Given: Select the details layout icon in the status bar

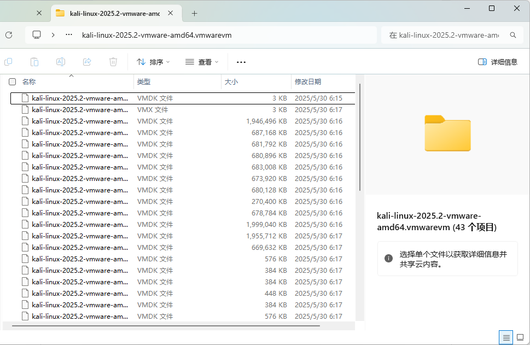Looking at the screenshot, I should (x=506, y=337).
